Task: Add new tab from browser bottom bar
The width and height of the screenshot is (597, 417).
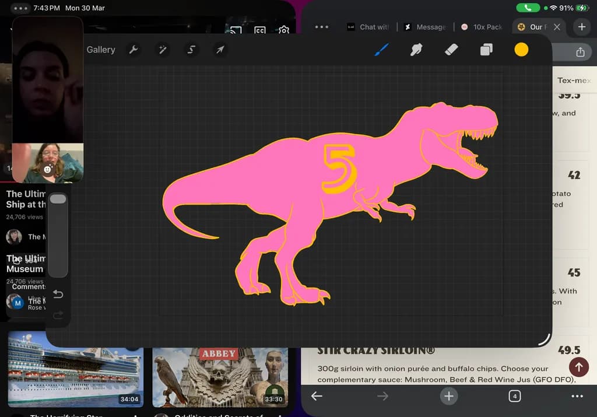Action: click(448, 396)
